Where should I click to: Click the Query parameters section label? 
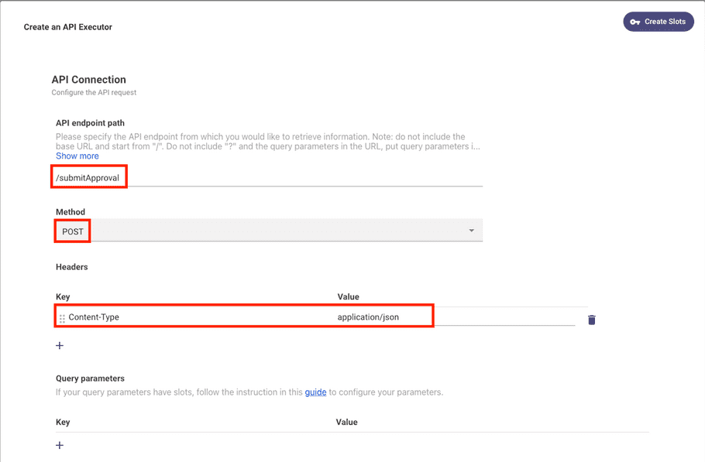90,378
